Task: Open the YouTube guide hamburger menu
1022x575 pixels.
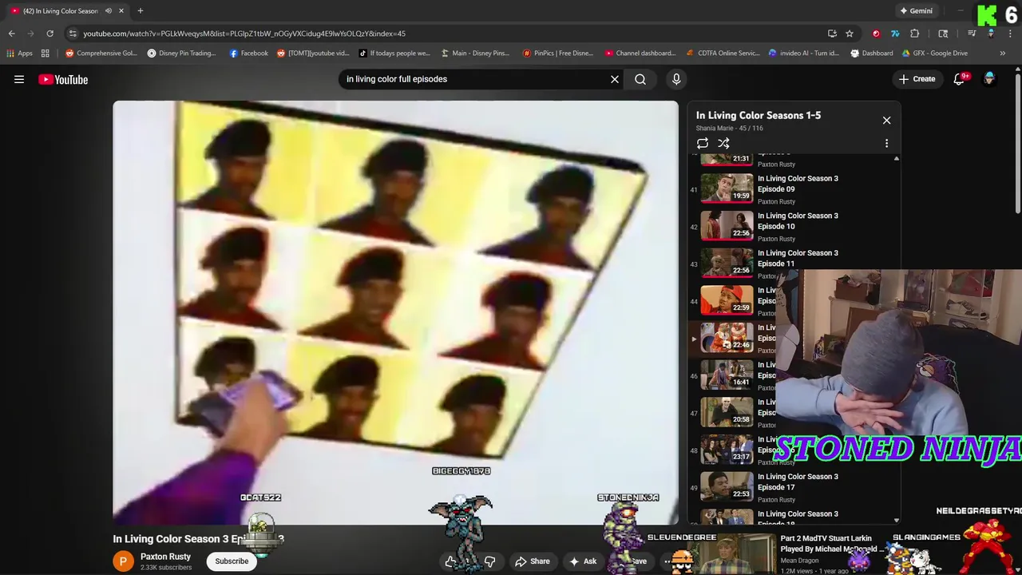Action: (x=19, y=79)
